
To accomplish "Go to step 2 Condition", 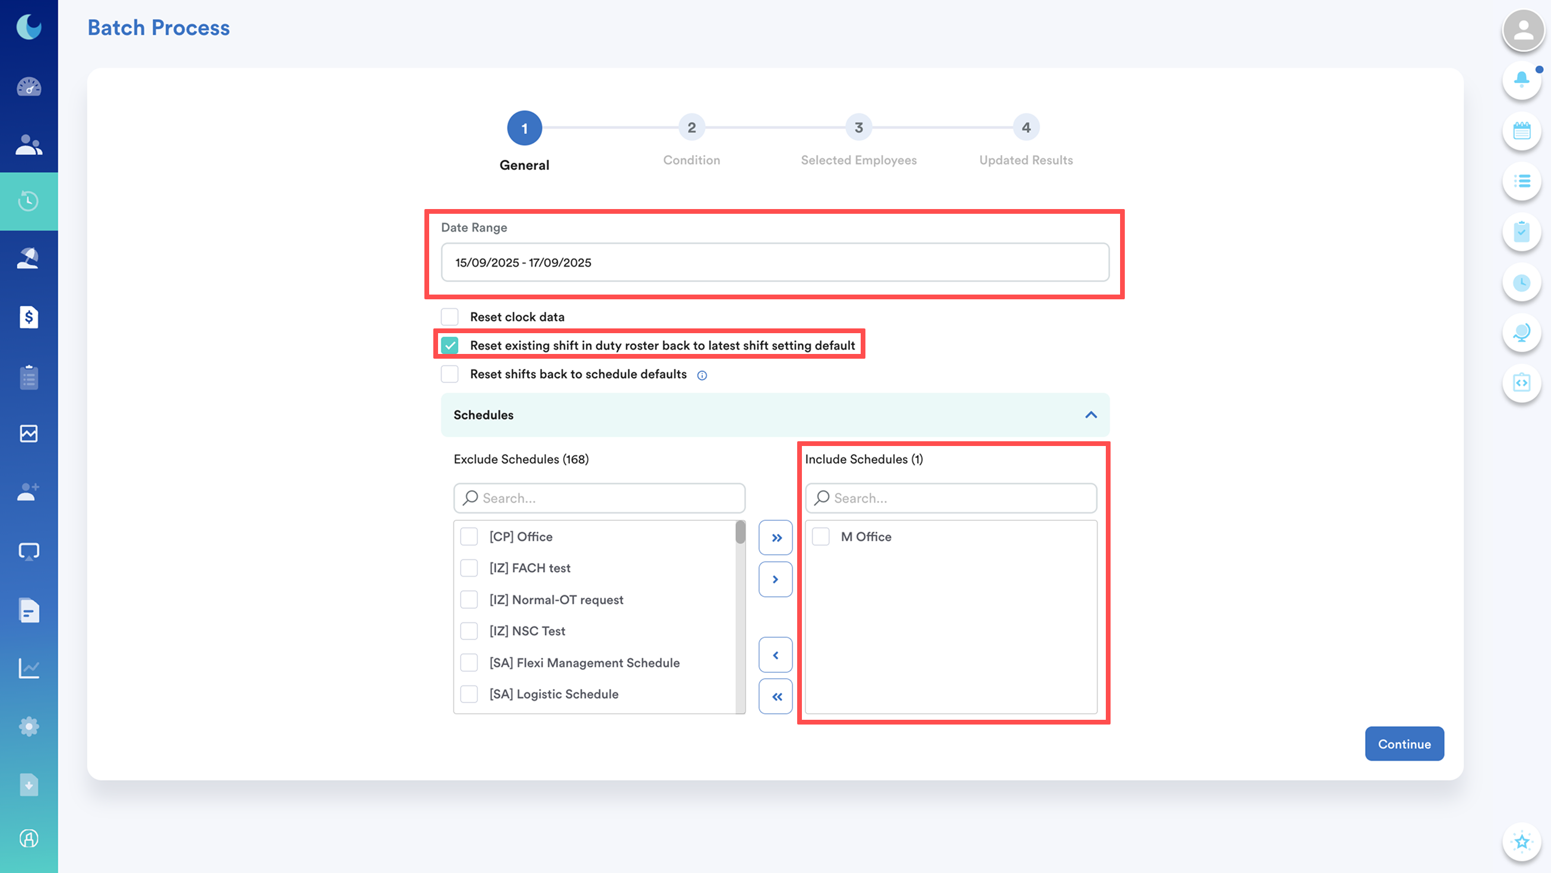I will point(691,128).
